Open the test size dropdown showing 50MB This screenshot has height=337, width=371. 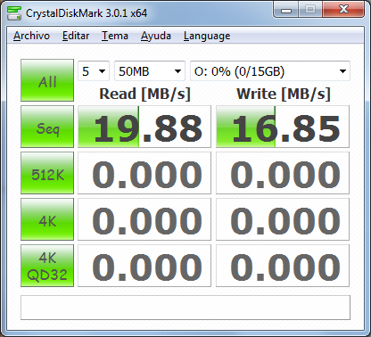(x=150, y=71)
